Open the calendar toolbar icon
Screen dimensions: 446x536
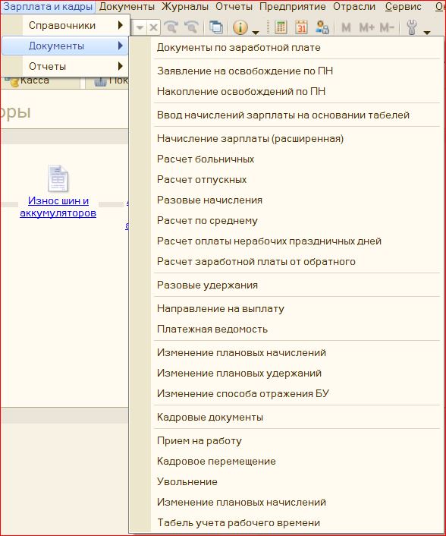click(x=301, y=27)
